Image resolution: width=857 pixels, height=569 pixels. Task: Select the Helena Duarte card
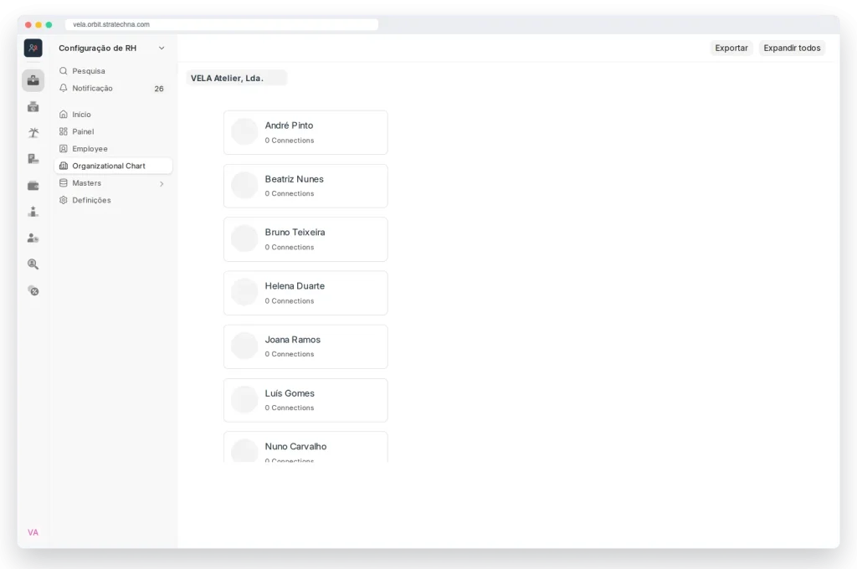pos(305,293)
